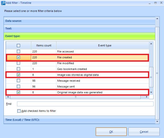Close the Add filter dialog
This screenshot has height=138, width=164.
click(161, 3)
